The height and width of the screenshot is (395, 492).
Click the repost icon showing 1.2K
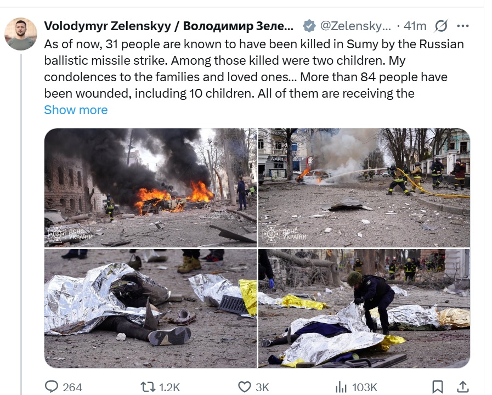(148, 387)
